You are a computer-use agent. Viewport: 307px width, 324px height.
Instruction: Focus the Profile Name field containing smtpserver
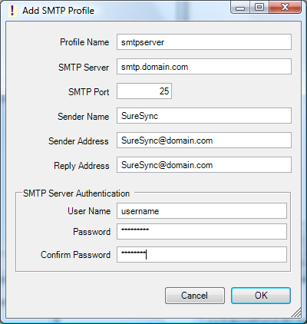[204, 42]
